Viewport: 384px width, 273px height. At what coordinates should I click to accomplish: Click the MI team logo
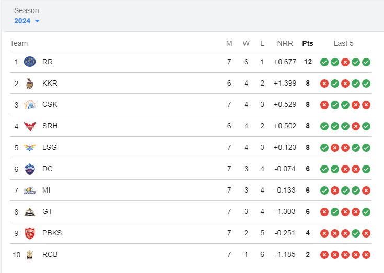pyautogui.click(x=30, y=191)
